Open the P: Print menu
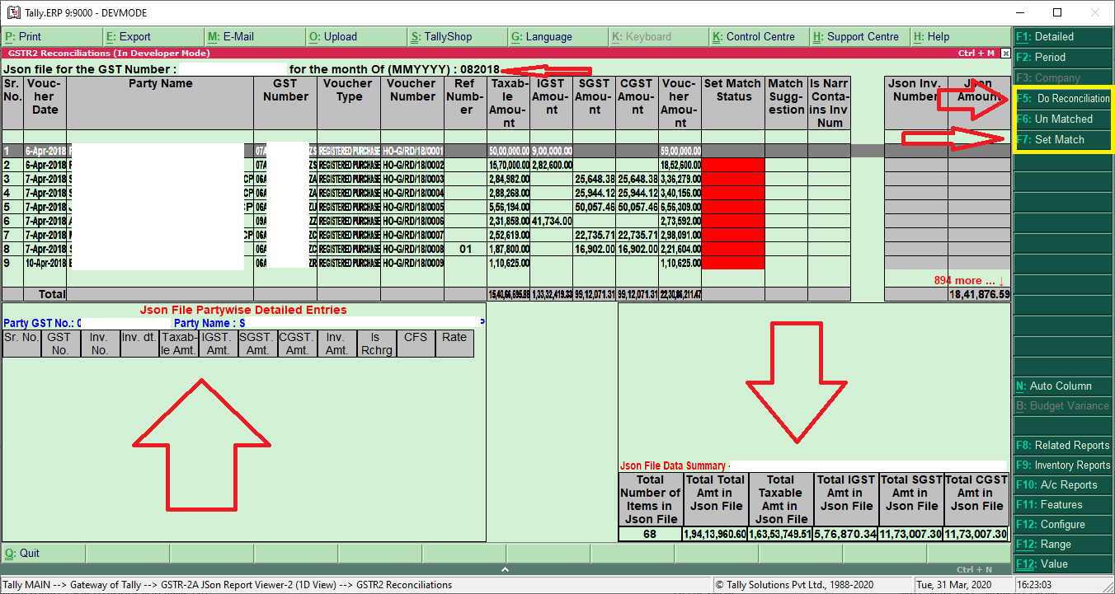This screenshot has width=1115, height=594. pos(52,37)
